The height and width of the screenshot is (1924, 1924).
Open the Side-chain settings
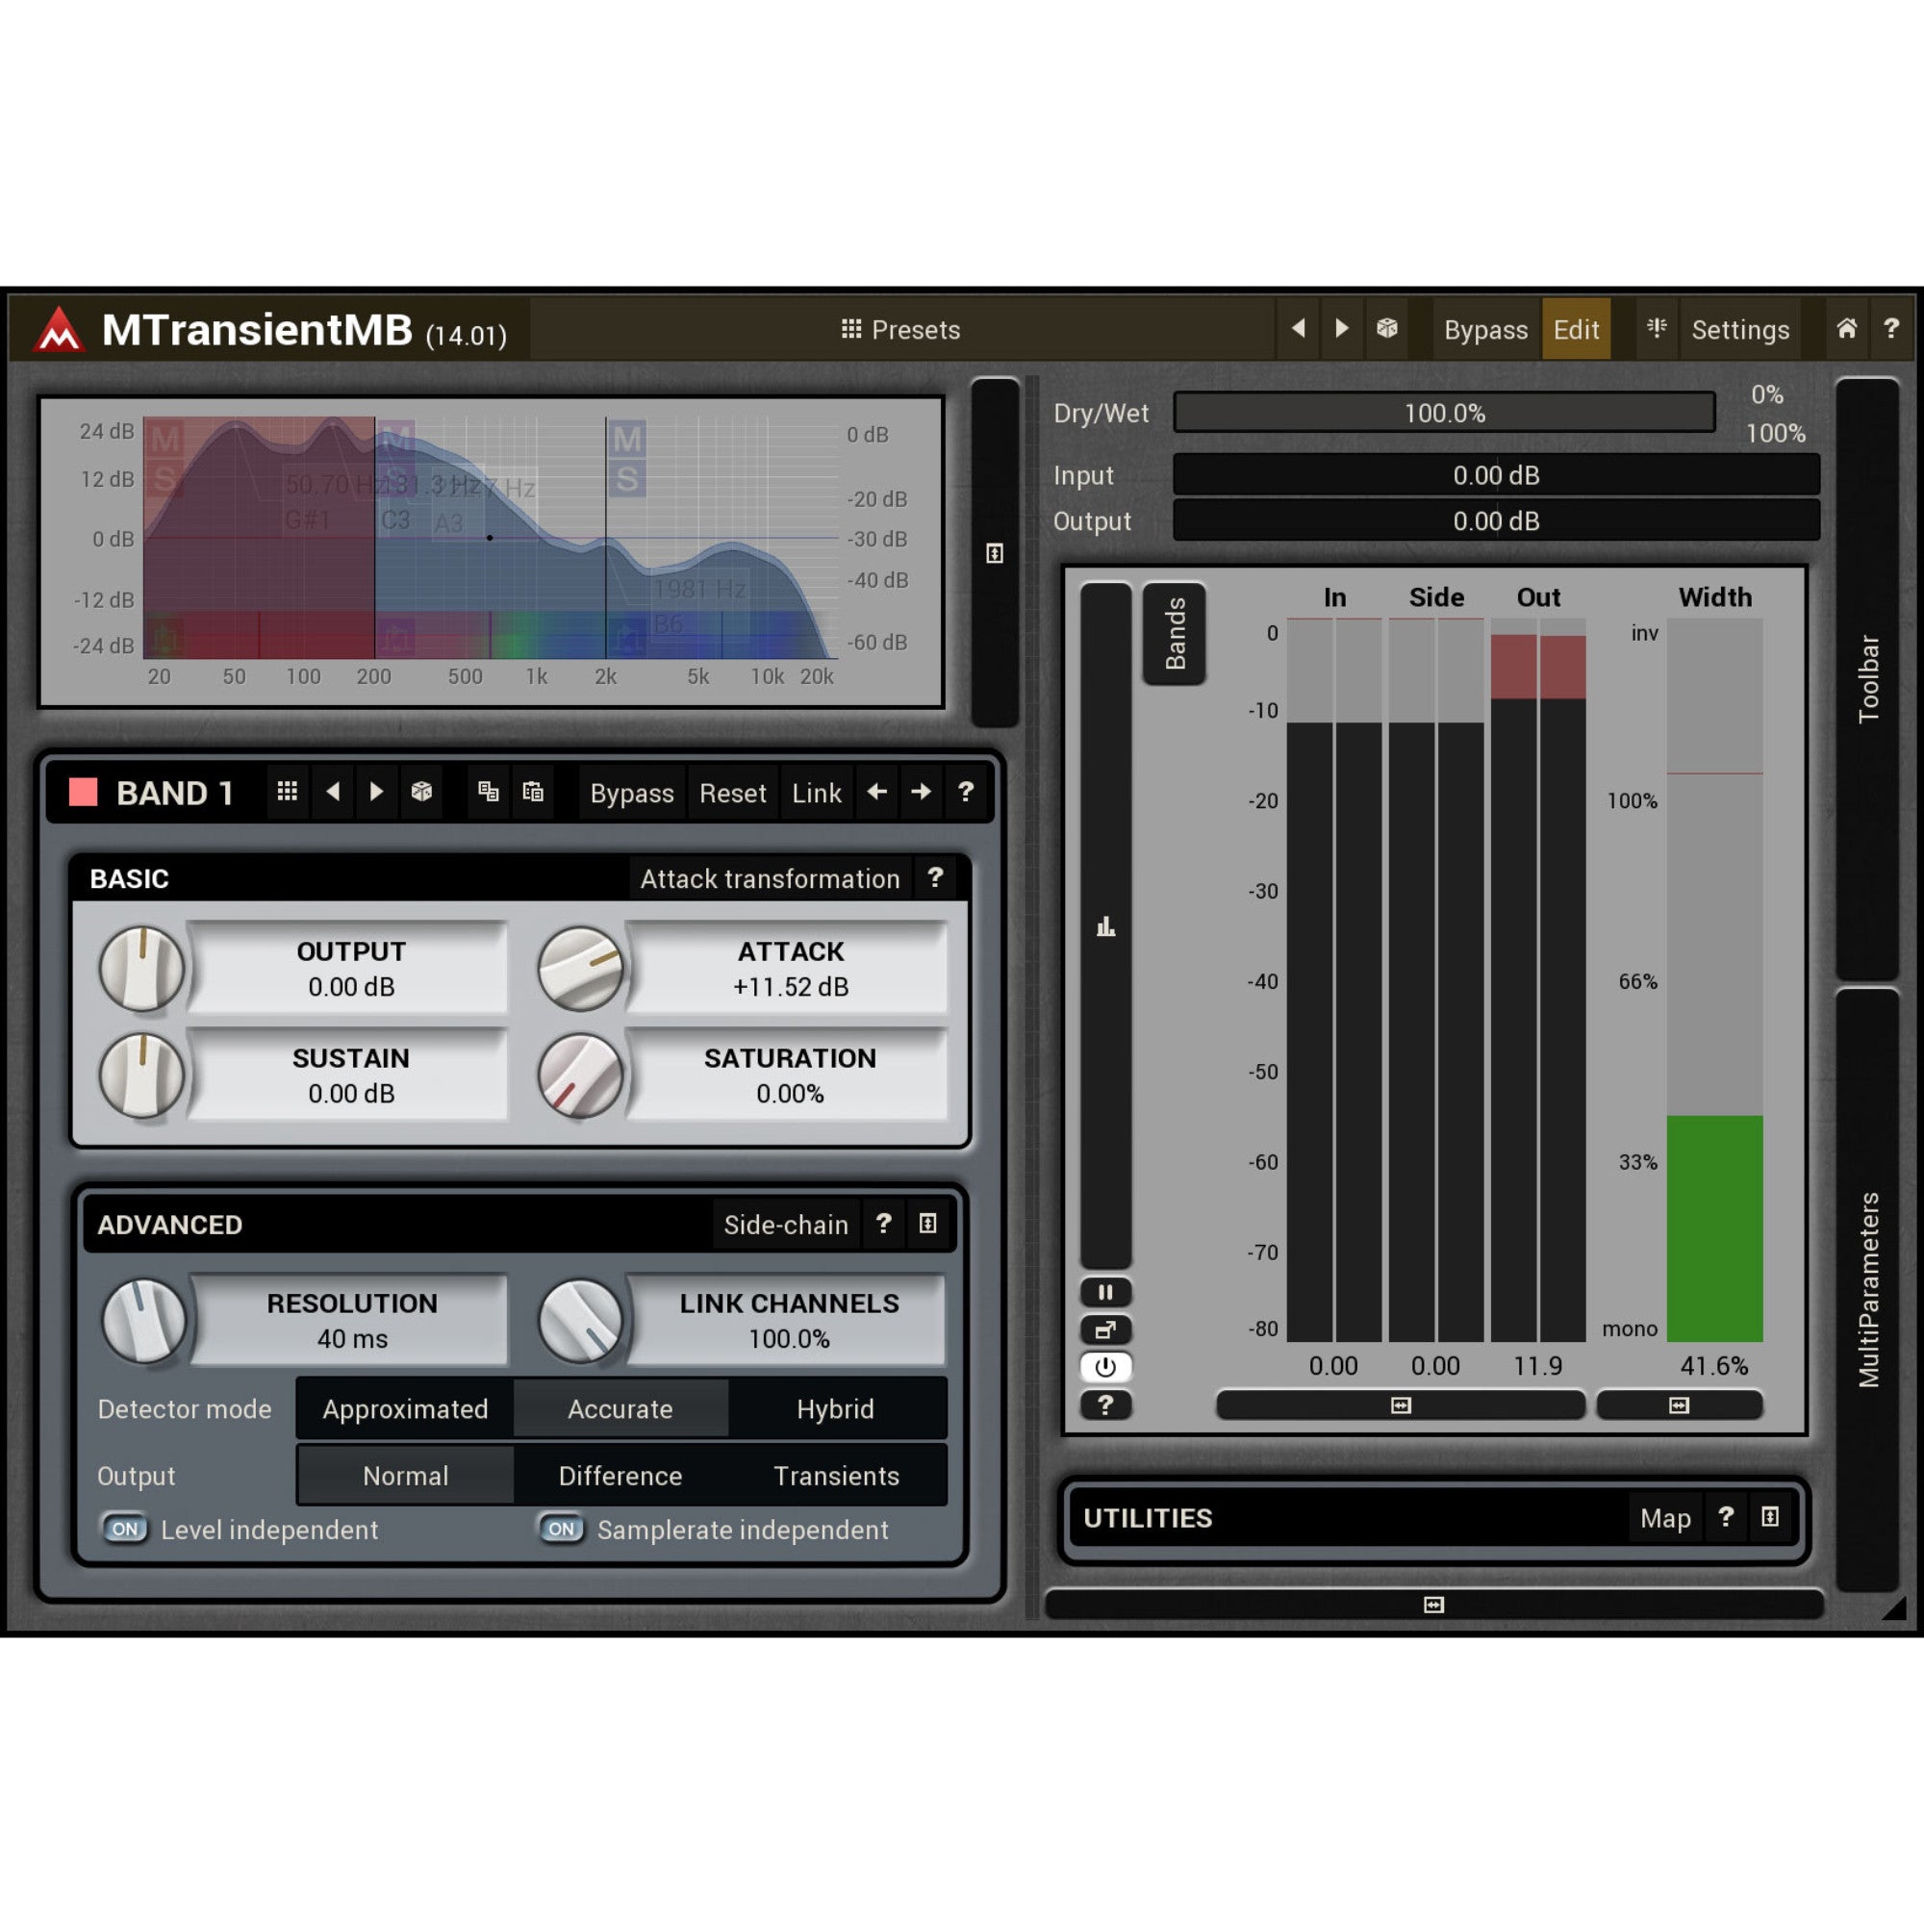[x=786, y=1225]
